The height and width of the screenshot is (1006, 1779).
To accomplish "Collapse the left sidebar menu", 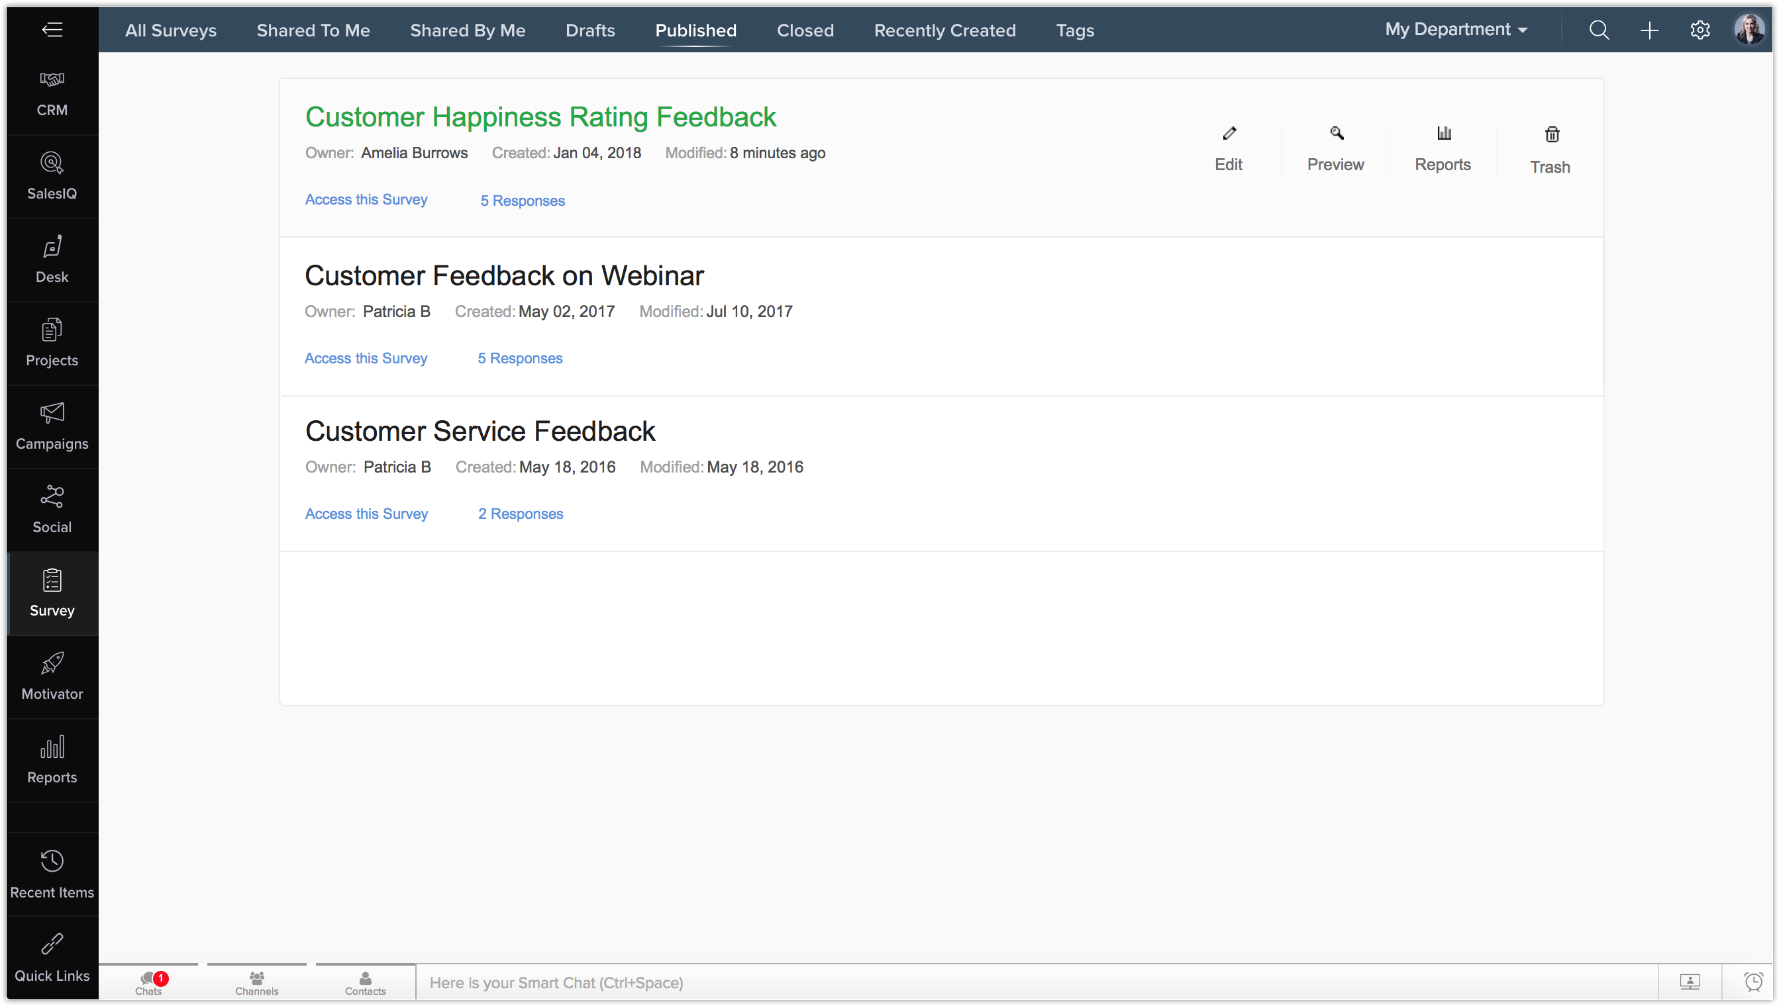I will (52, 29).
